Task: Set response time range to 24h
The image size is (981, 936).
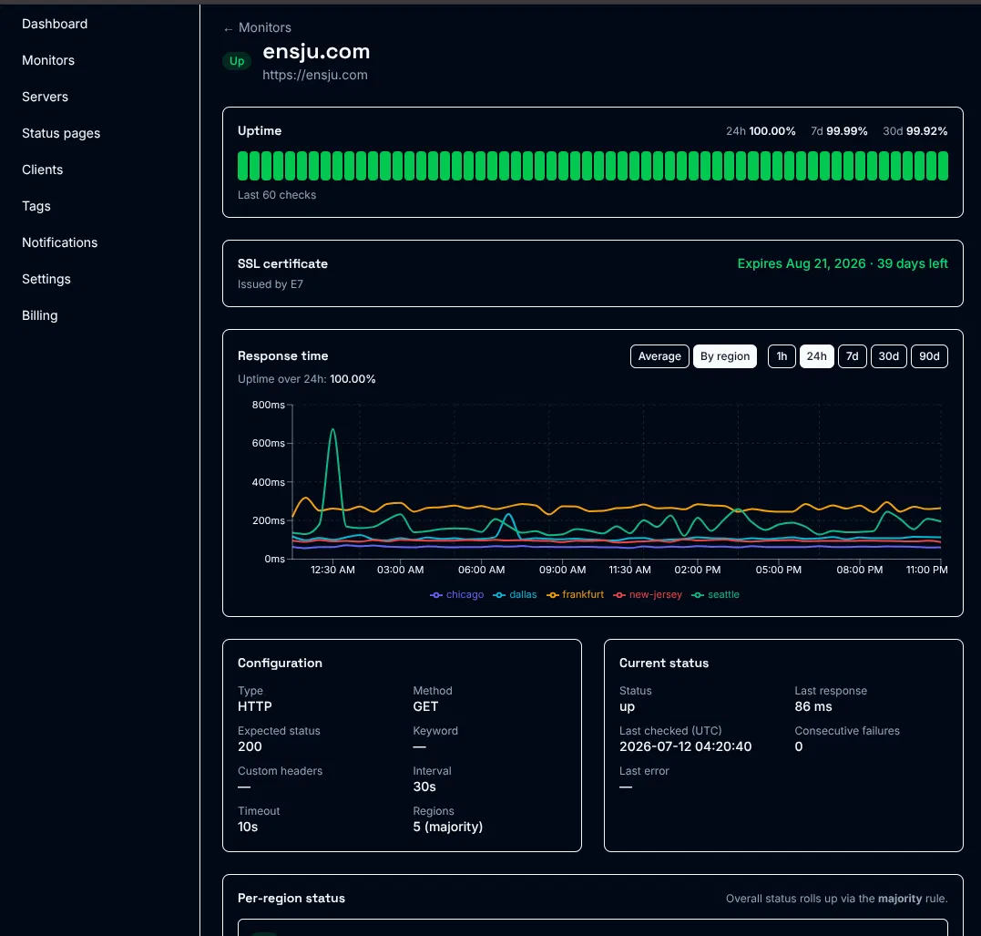Action: [816, 356]
